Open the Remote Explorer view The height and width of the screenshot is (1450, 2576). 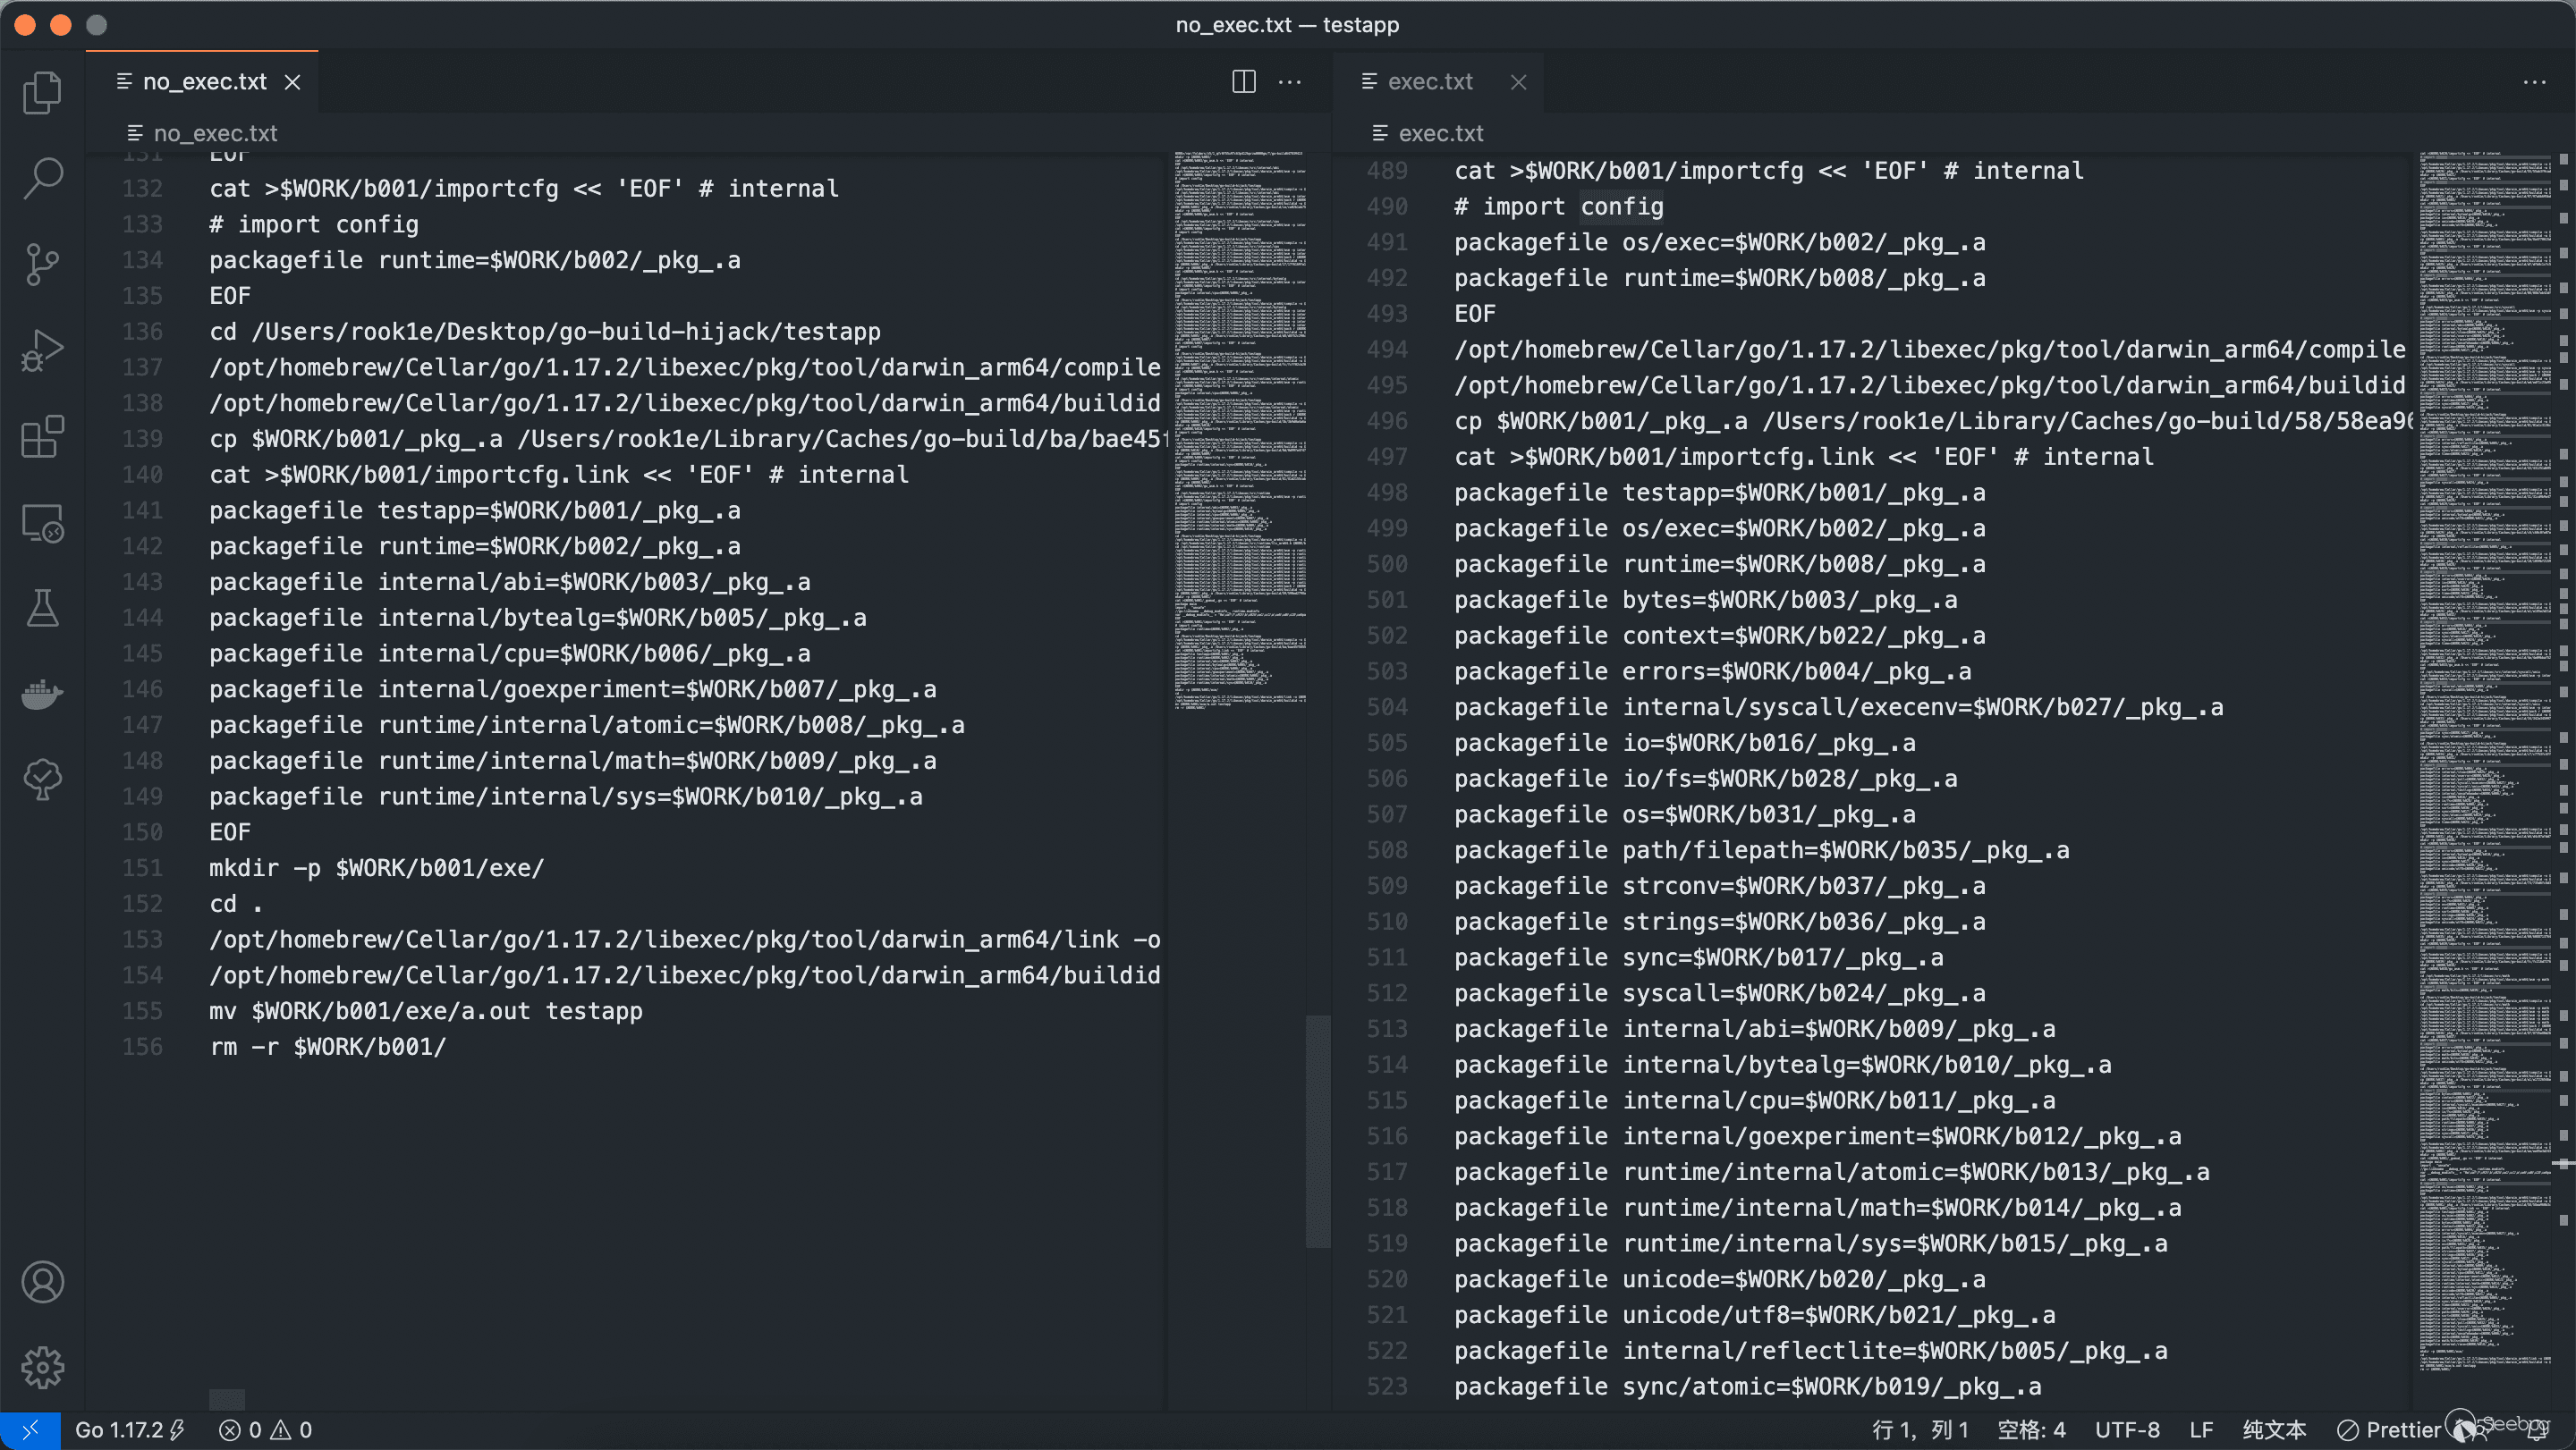click(x=42, y=523)
